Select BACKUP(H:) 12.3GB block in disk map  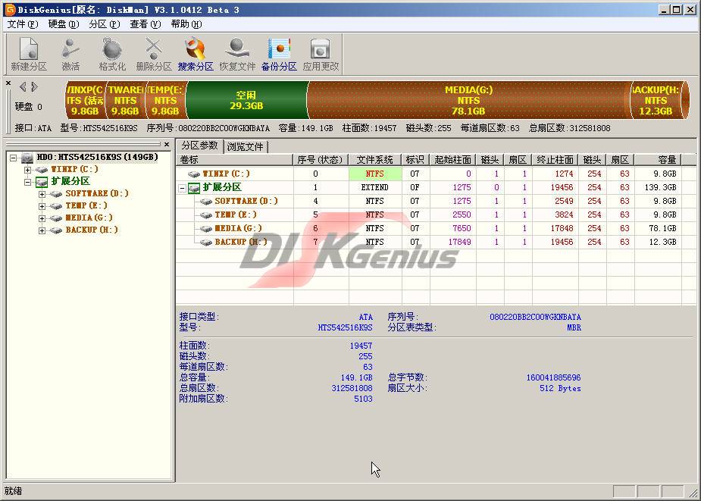tap(656, 100)
